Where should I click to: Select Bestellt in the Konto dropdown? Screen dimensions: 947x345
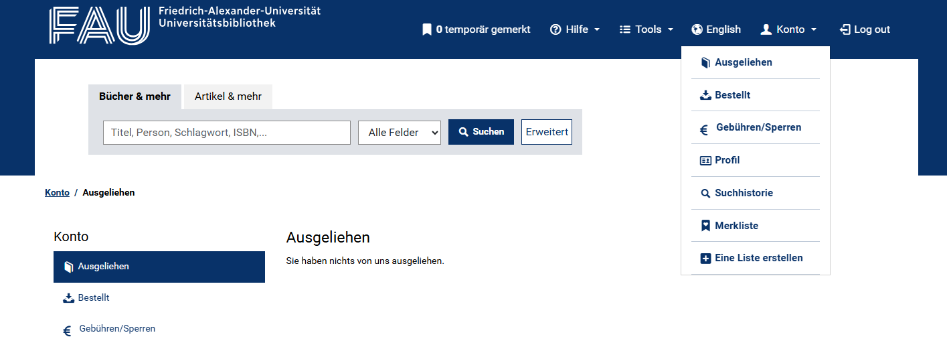tap(756, 95)
